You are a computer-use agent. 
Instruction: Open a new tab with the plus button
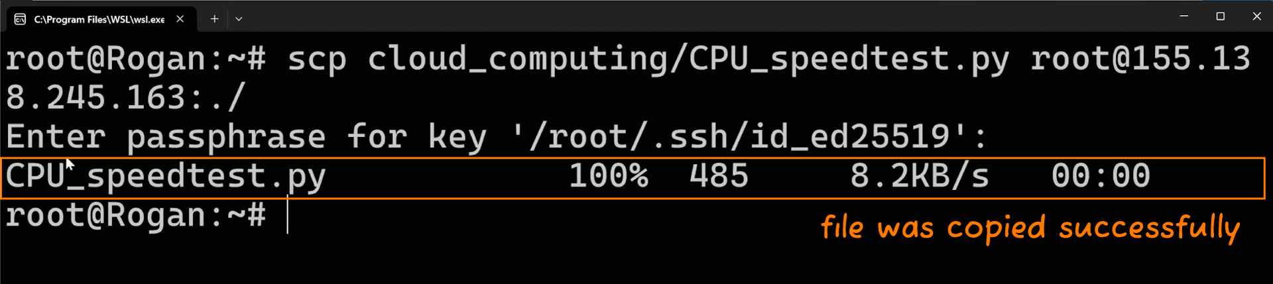(x=214, y=19)
